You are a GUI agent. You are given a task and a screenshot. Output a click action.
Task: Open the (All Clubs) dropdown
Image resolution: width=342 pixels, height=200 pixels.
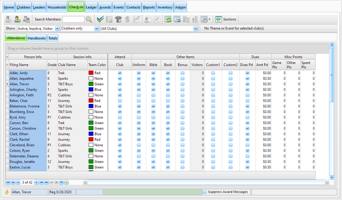(196, 29)
